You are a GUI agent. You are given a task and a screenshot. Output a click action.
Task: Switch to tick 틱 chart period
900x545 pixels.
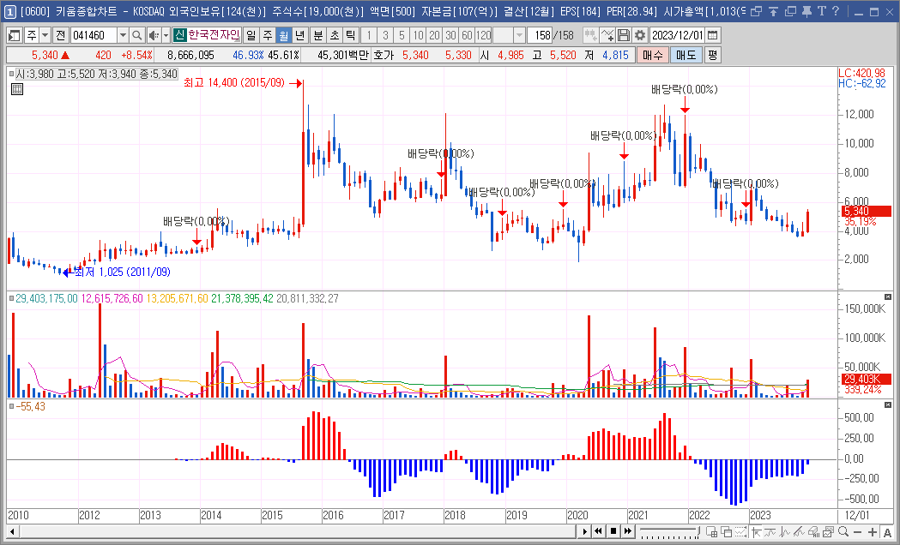351,35
